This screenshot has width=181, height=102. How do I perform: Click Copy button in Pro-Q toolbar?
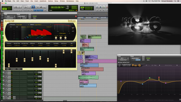(155, 66)
